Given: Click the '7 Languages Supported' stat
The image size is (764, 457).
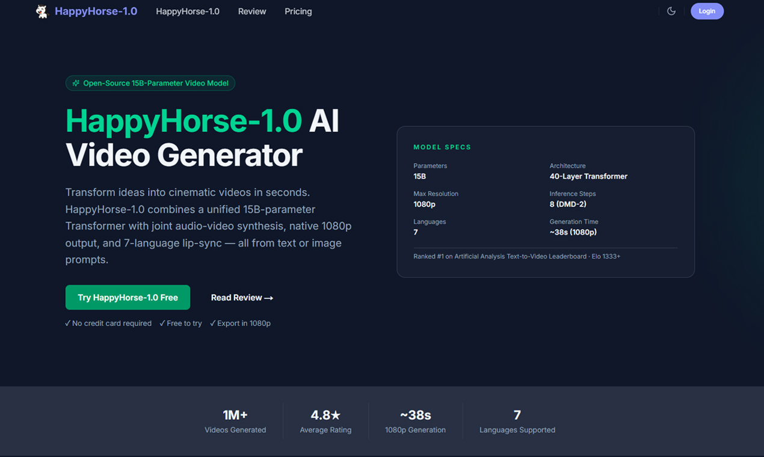Looking at the screenshot, I should [x=517, y=421].
